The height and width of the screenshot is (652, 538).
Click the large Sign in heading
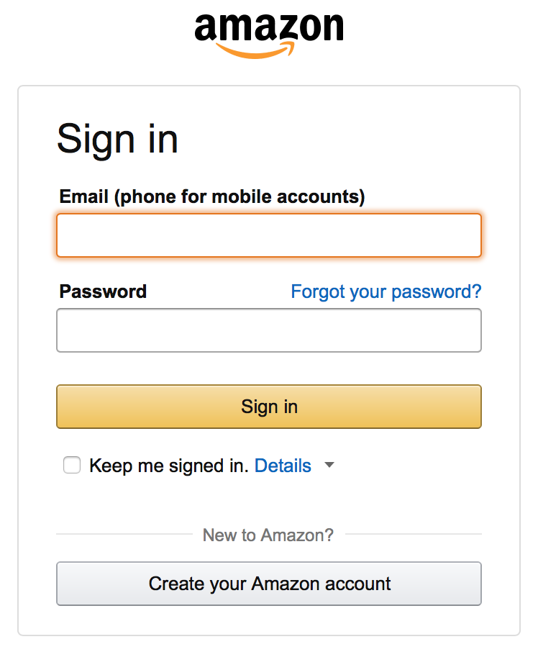117,138
